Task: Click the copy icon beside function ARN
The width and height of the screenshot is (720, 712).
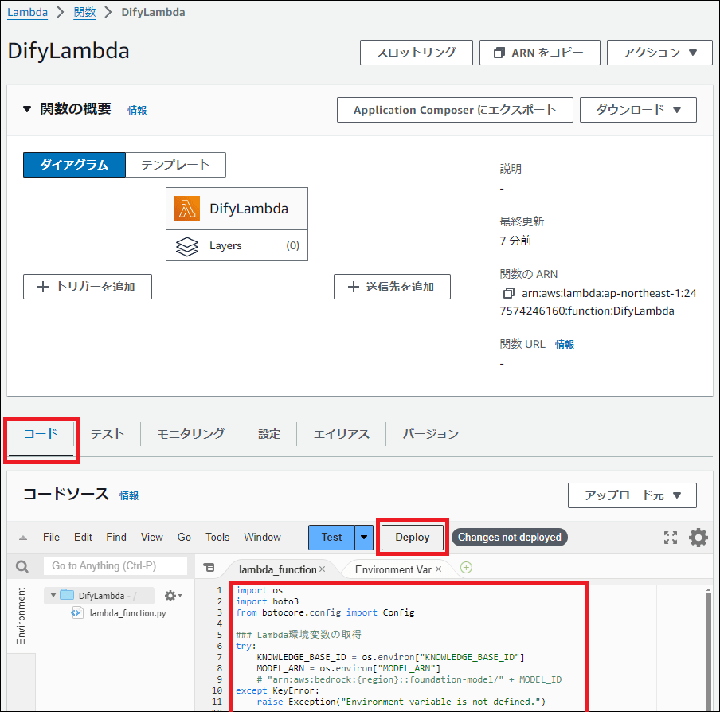Action: click(509, 294)
